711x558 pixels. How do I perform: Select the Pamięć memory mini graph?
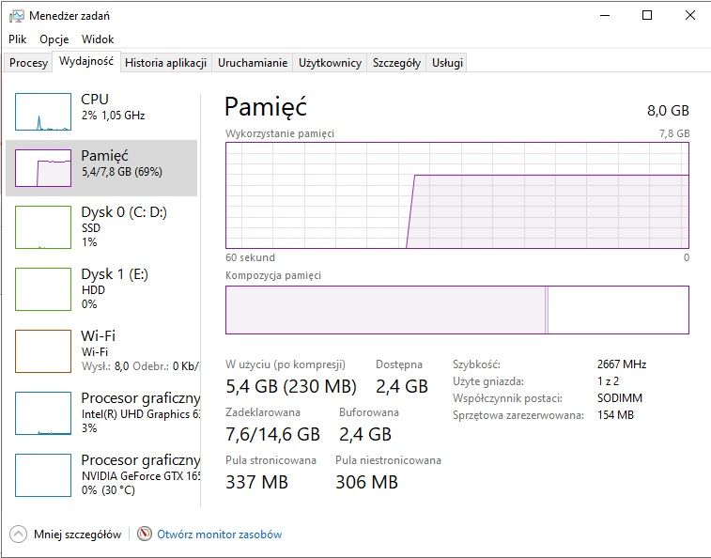click(43, 168)
